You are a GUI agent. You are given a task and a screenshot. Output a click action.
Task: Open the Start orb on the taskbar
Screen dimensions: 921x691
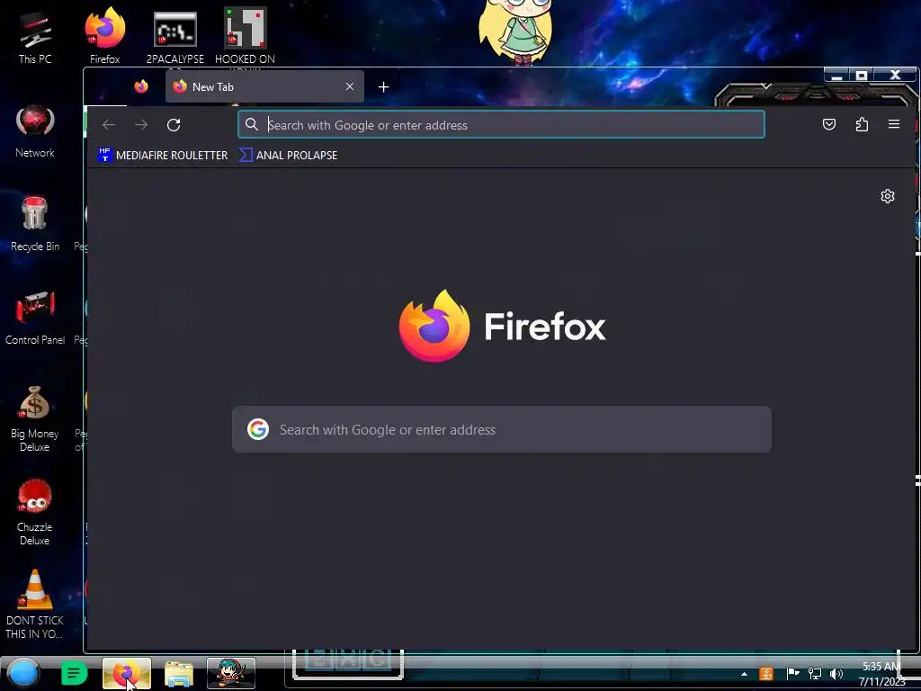(22, 673)
